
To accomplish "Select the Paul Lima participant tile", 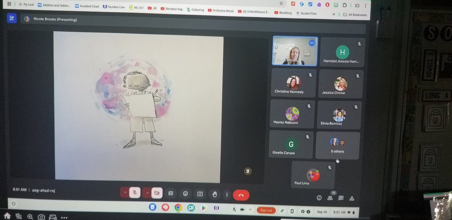I will click(x=313, y=175).
